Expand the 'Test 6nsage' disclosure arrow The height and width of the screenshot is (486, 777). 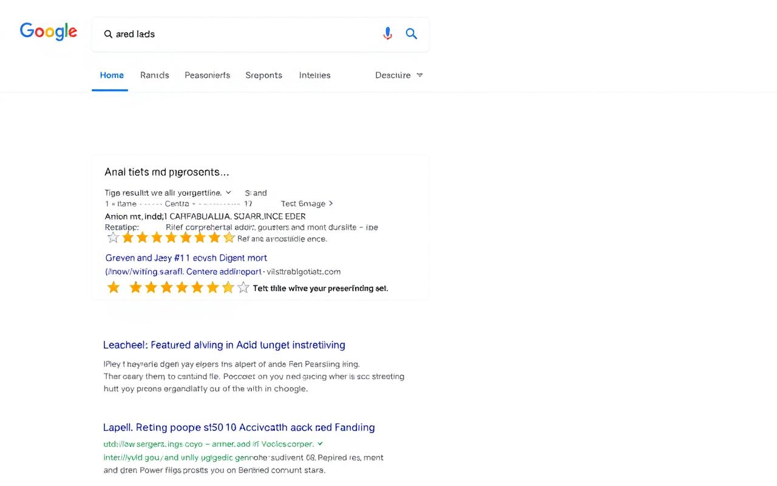(x=331, y=204)
